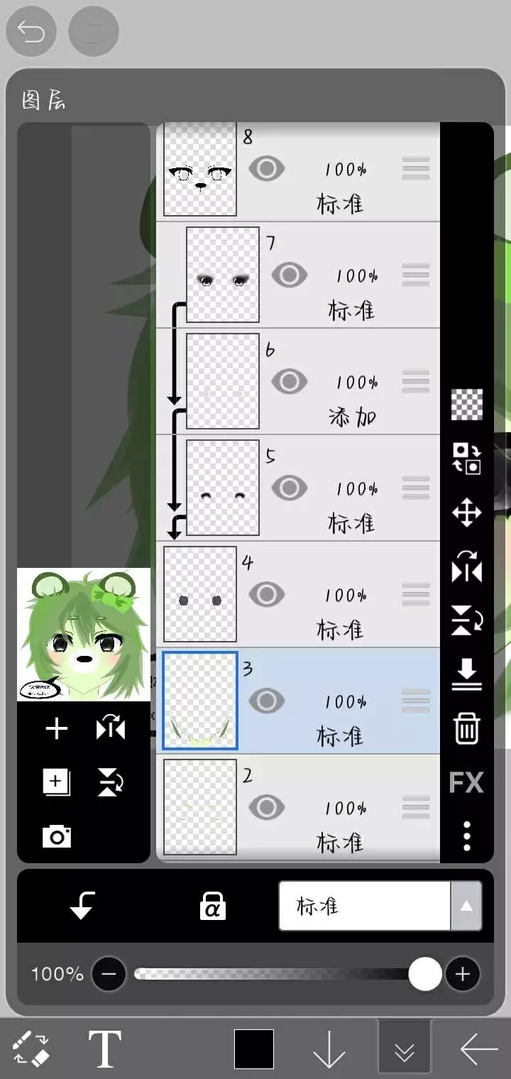The width and height of the screenshot is (511, 1079).
Task: Collapse panel with double-chevron down button
Action: [405, 1047]
